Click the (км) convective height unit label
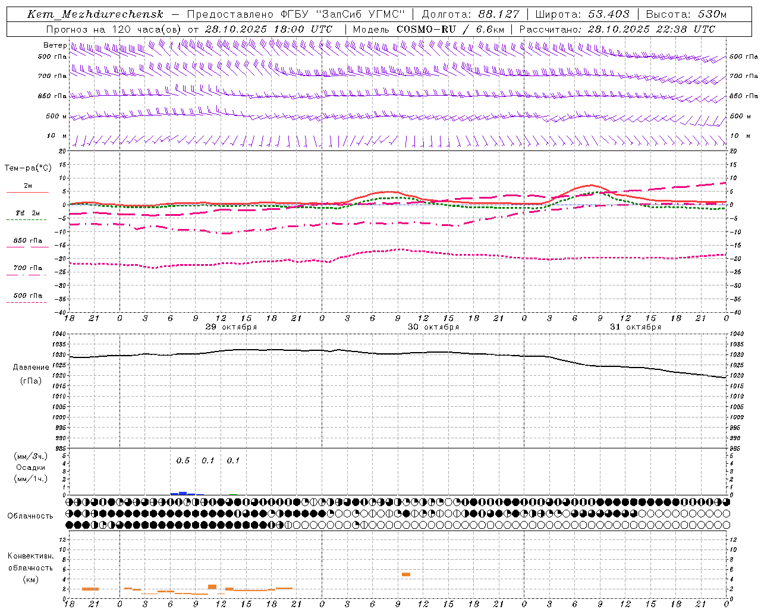 [31, 579]
